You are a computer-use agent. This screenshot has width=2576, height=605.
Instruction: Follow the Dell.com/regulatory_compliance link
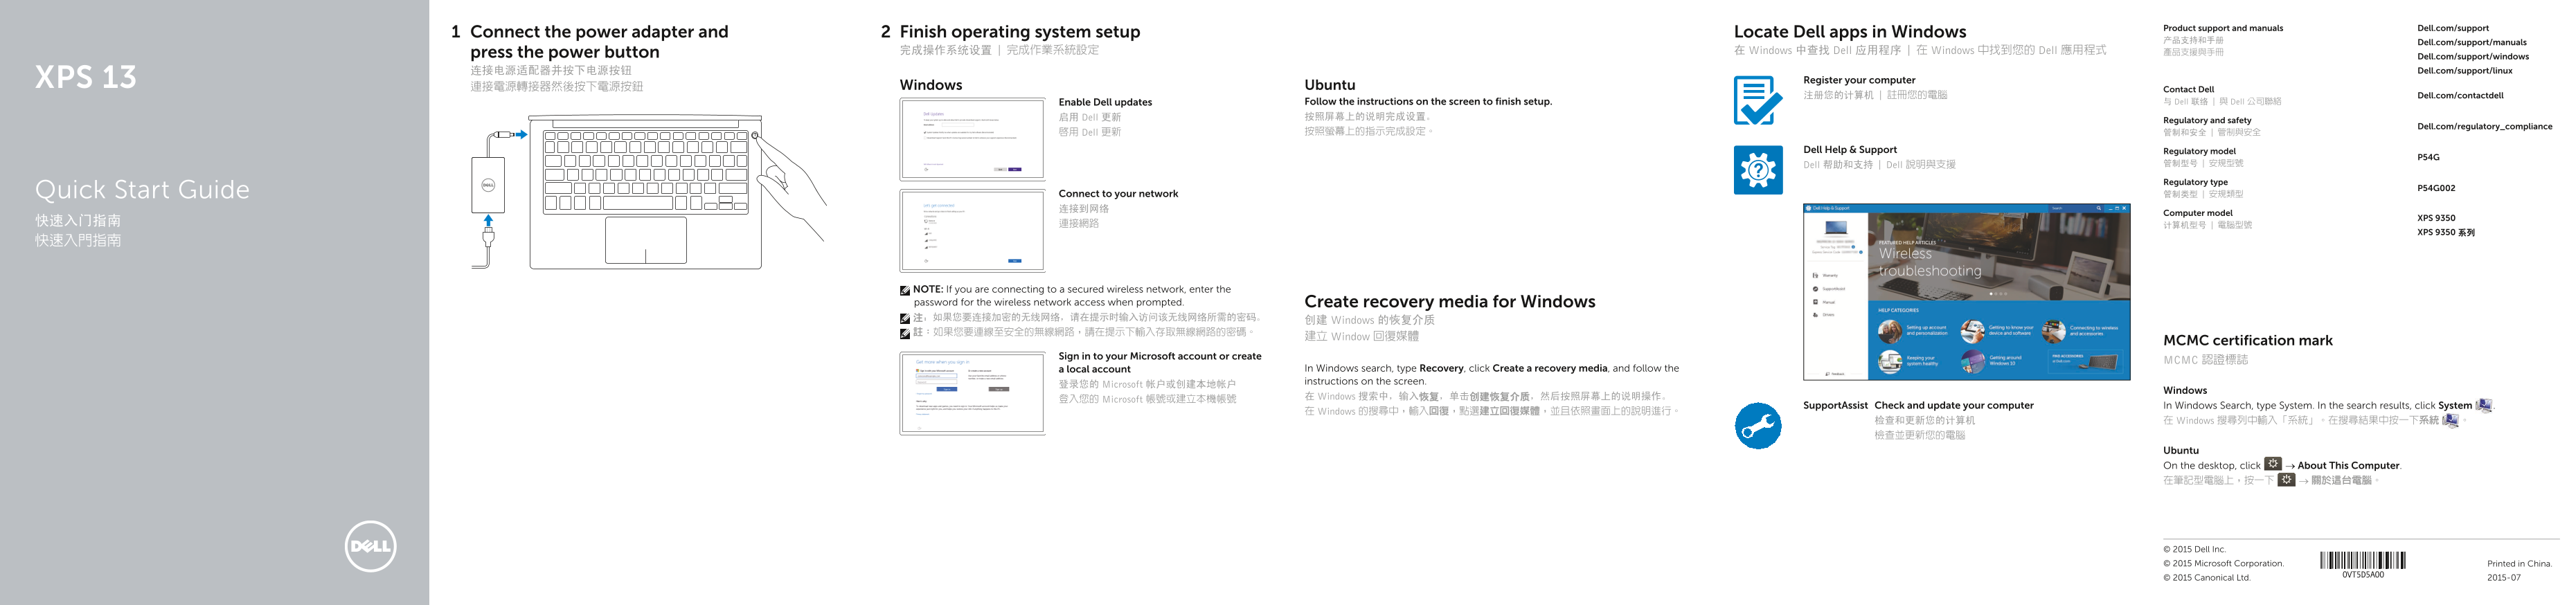pyautogui.click(x=2485, y=126)
